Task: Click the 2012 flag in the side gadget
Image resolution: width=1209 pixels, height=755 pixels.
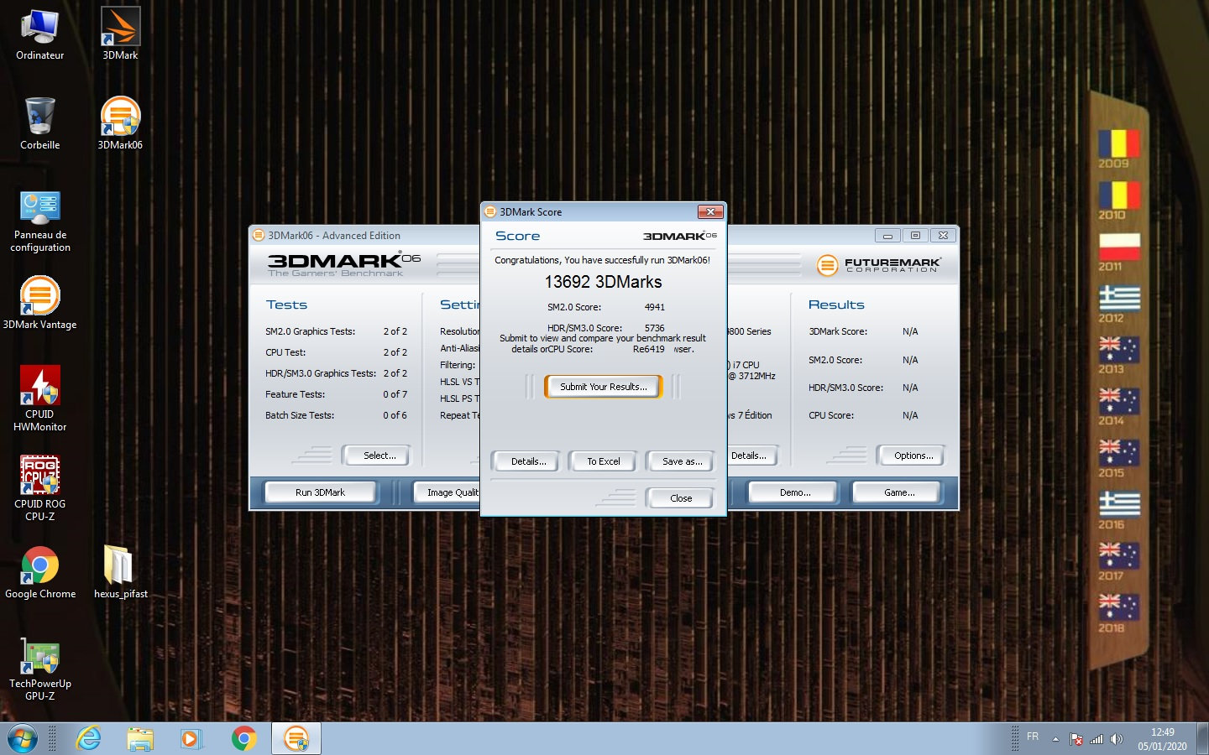Action: 1119,299
